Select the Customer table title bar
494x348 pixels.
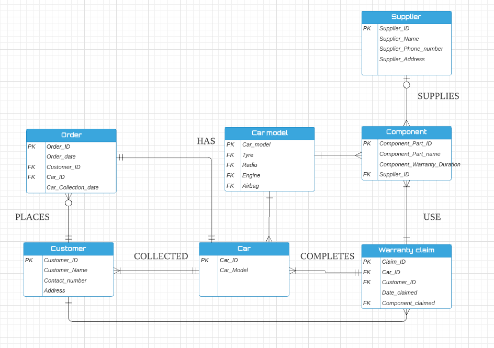pos(68,249)
